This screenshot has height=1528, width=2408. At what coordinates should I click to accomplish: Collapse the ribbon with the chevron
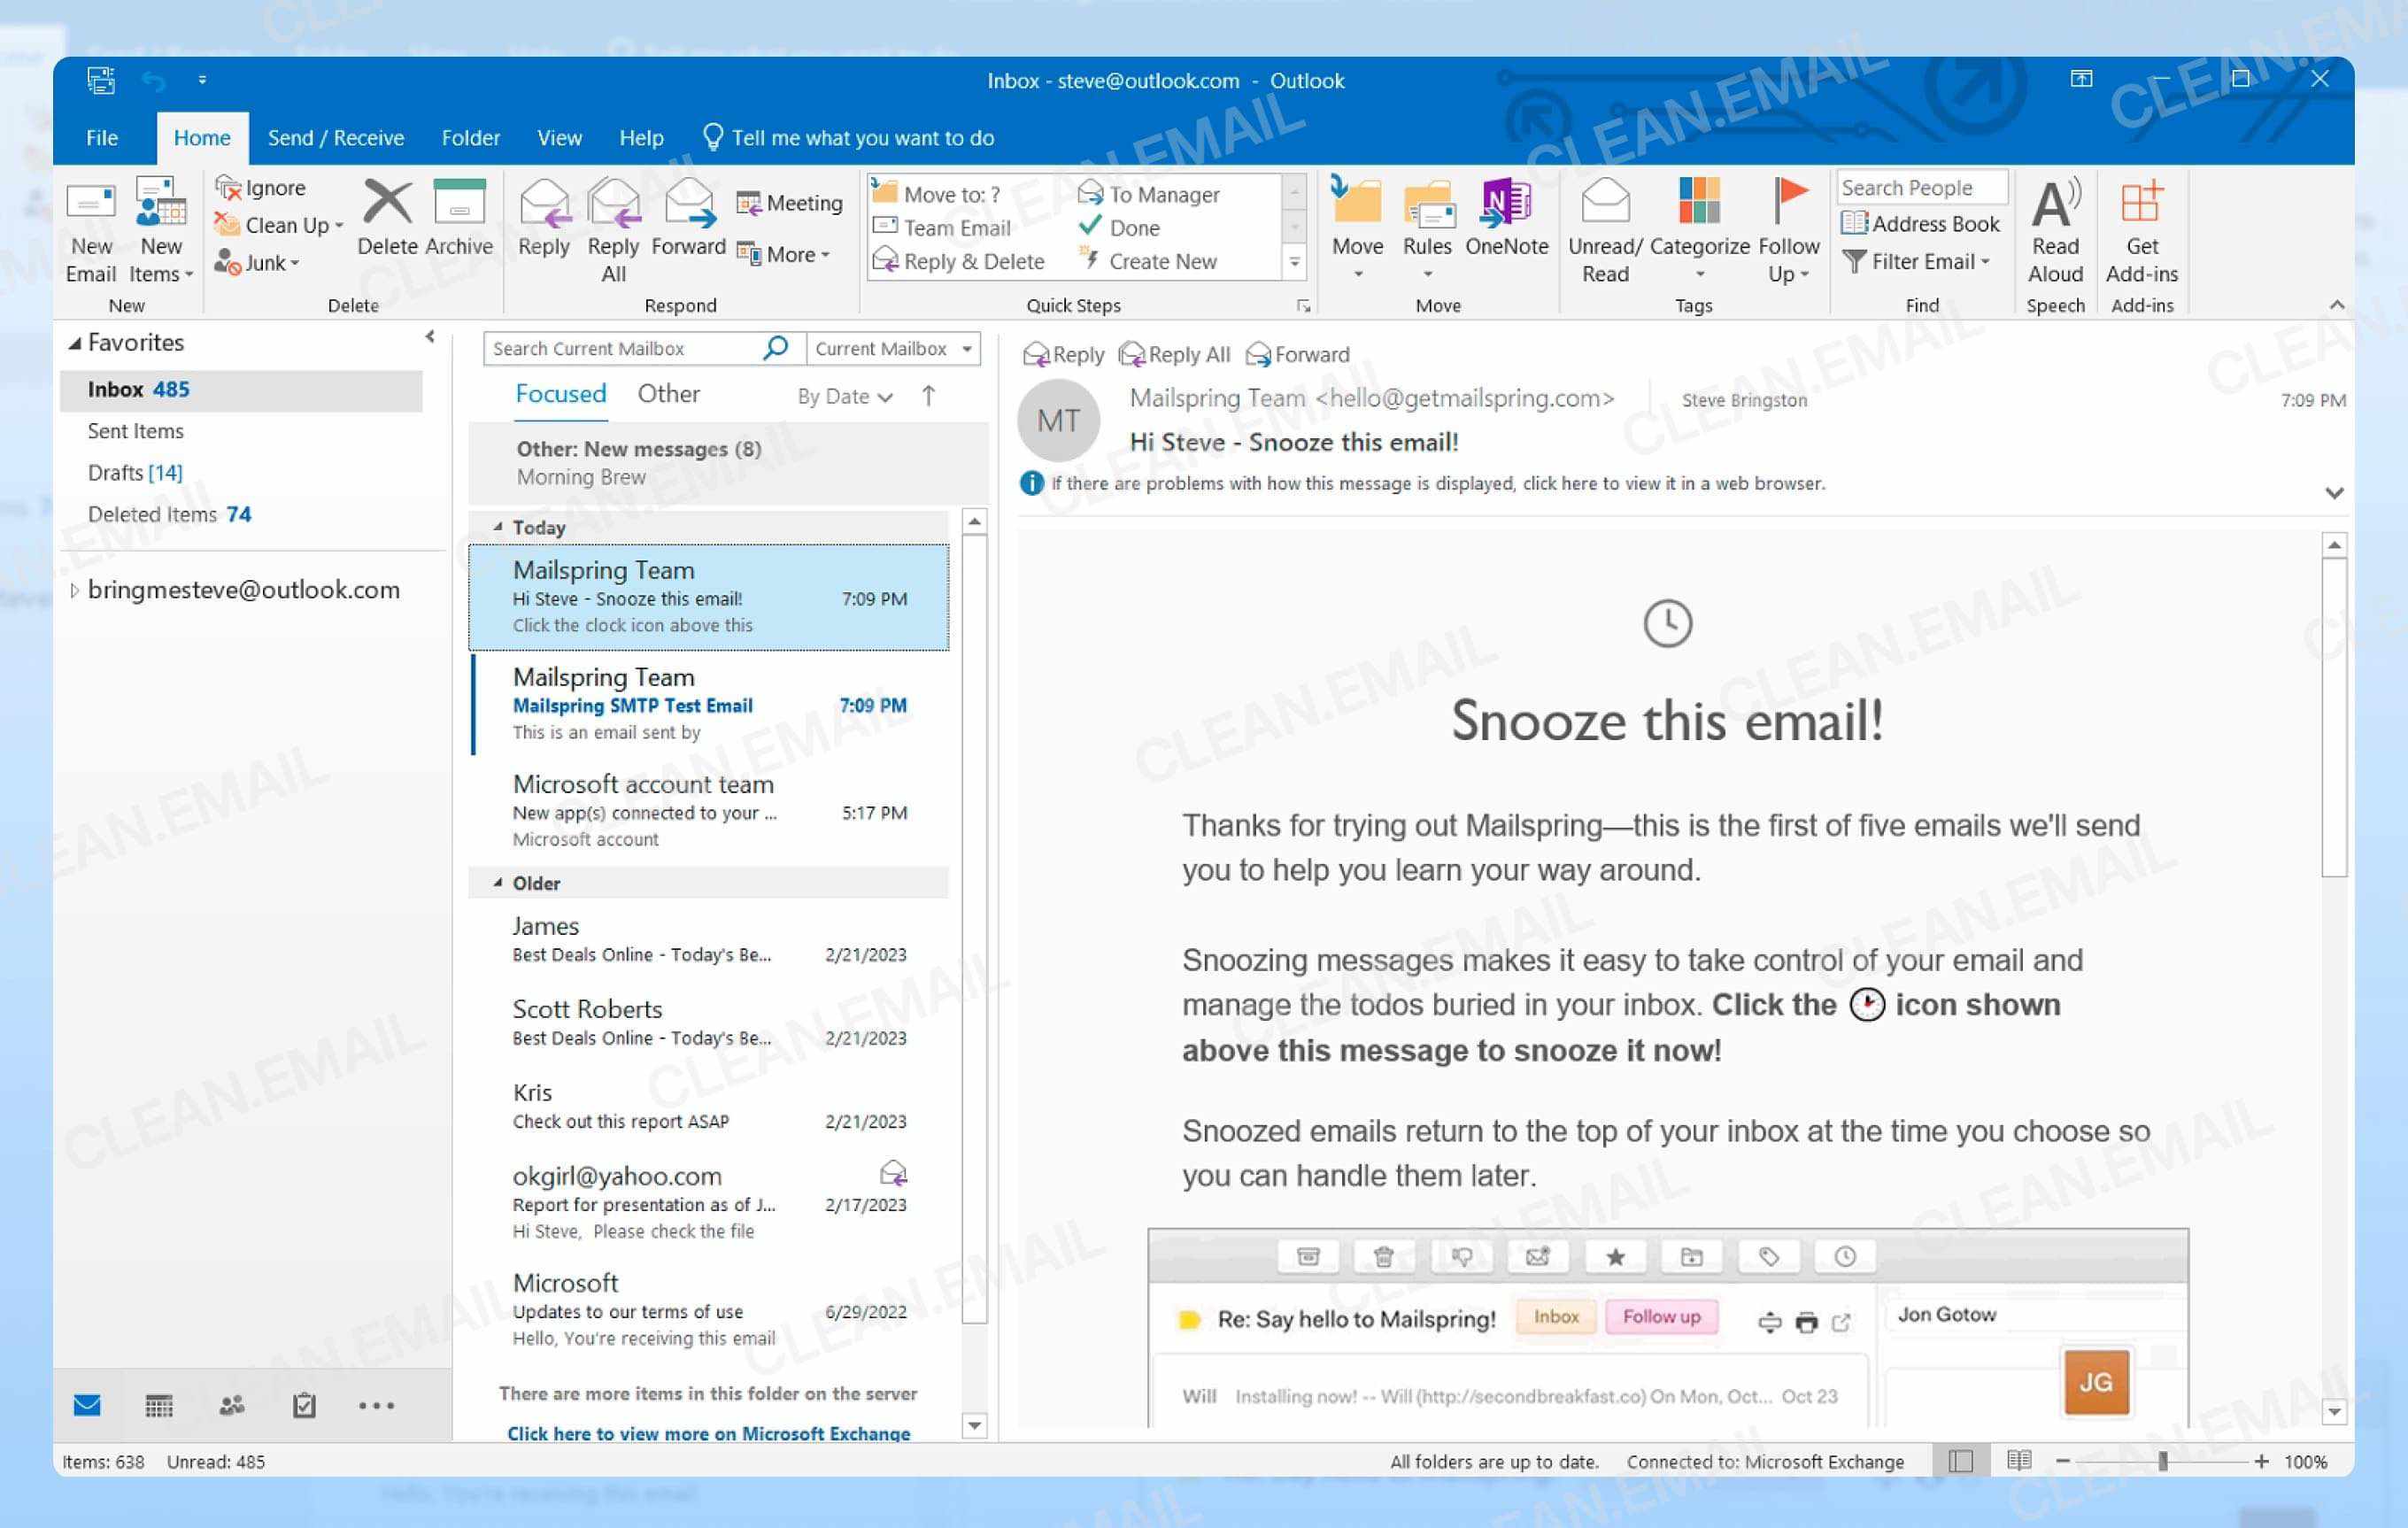coord(2335,305)
